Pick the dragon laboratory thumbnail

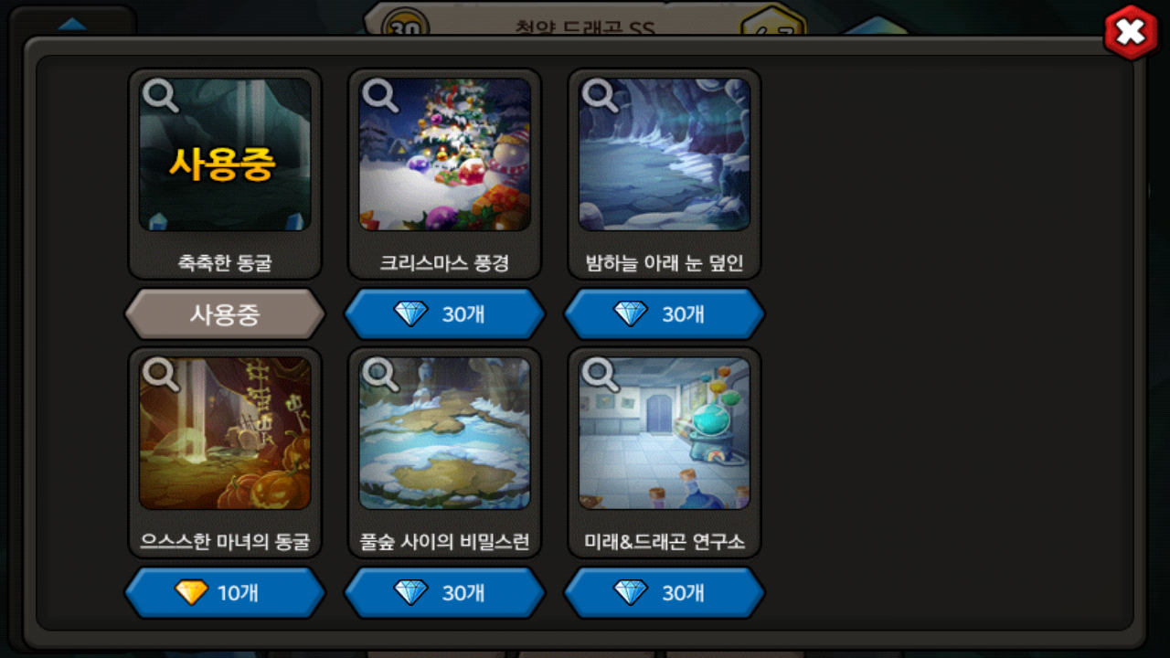[x=664, y=433]
